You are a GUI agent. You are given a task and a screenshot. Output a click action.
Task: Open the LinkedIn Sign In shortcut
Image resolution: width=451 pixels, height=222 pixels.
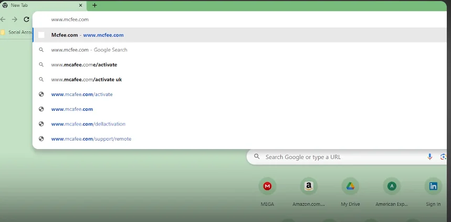[433, 192]
